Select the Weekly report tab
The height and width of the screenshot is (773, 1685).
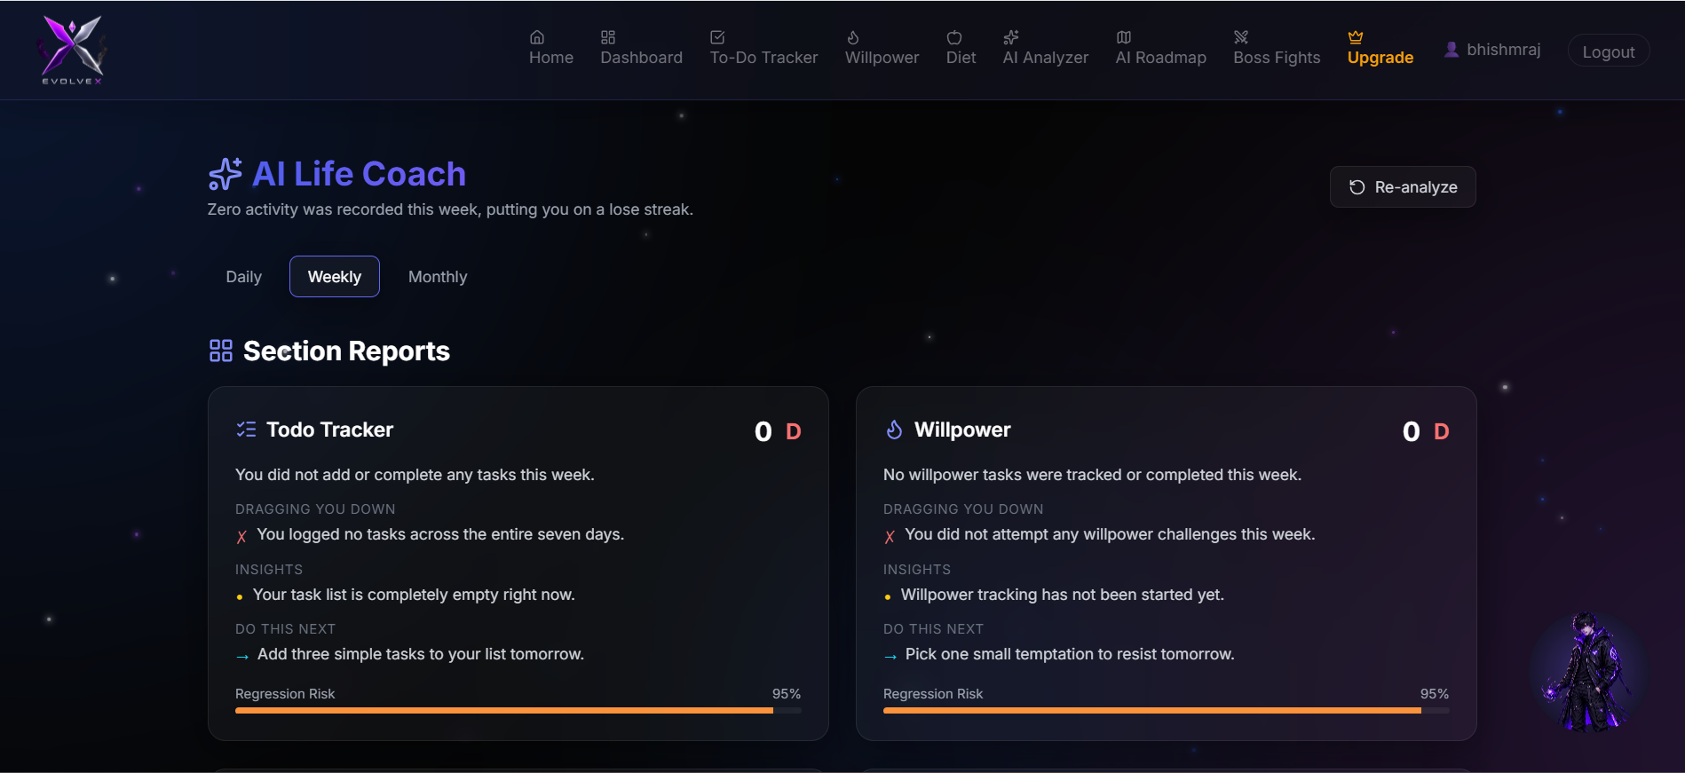pos(335,277)
